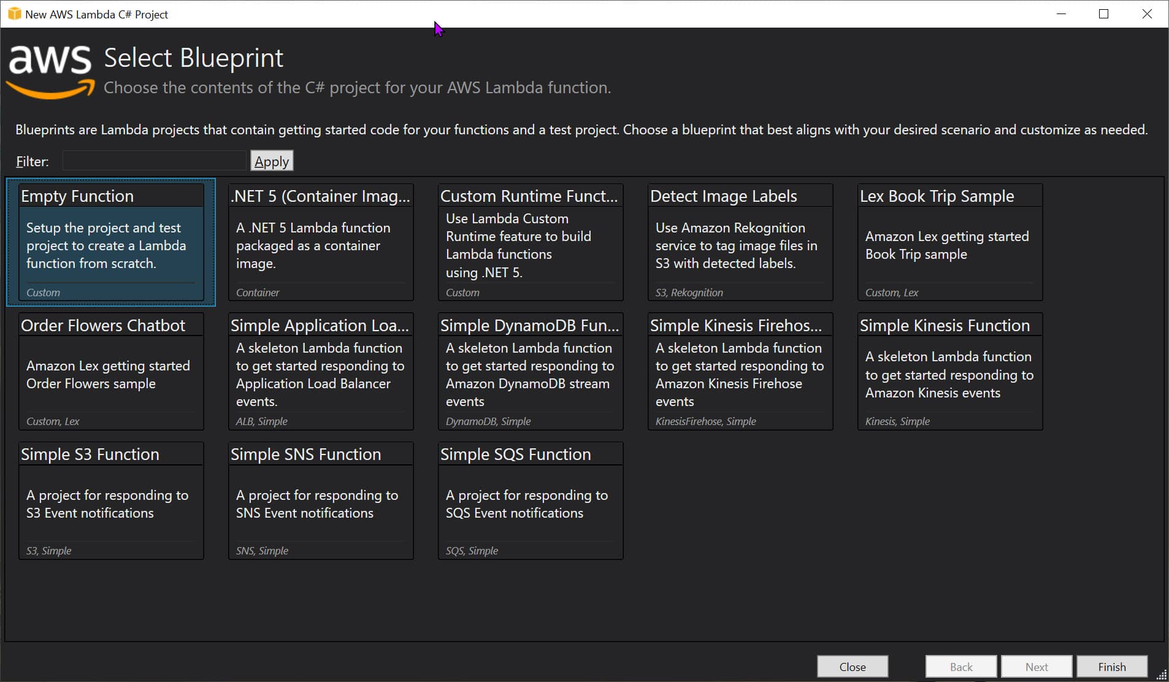Click the greyed-out Back button
The image size is (1169, 682).
(x=961, y=667)
